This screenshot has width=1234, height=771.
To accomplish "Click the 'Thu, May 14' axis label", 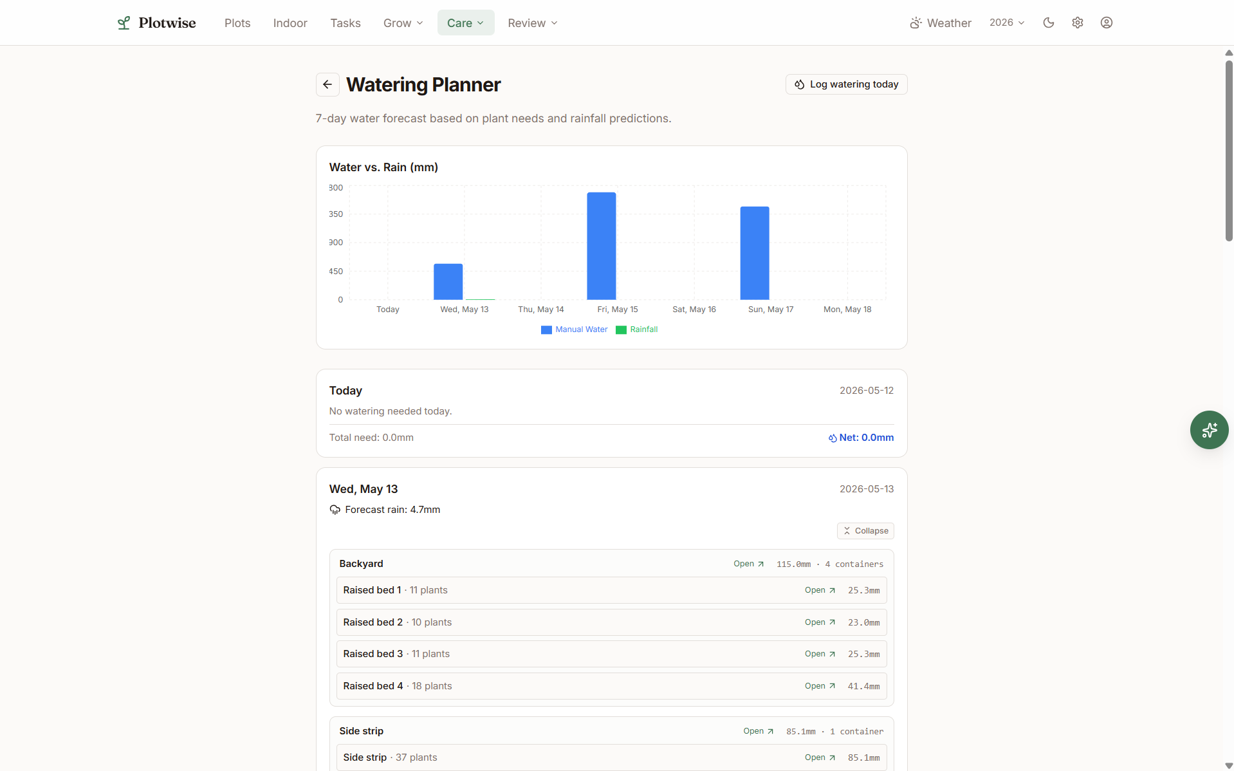I will point(541,310).
